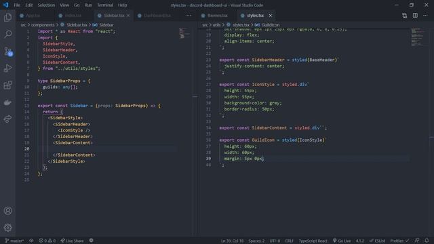
Task: Click line number 39 in styles.tsx
Action: tap(208, 159)
